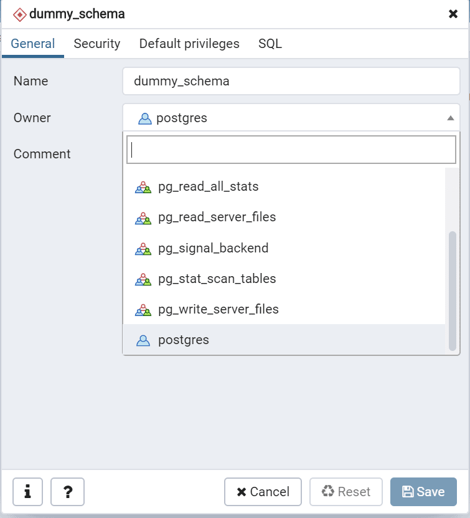The image size is (470, 518).
Task: Choose pg_write_server_files as owner
Action: click(218, 309)
